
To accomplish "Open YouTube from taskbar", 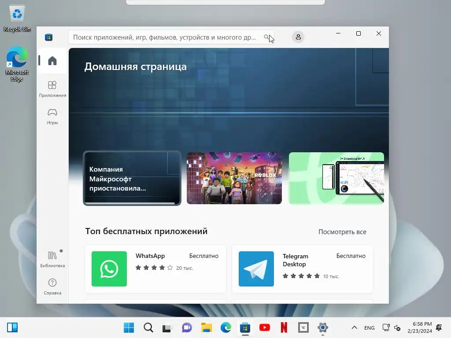I will [x=265, y=327].
